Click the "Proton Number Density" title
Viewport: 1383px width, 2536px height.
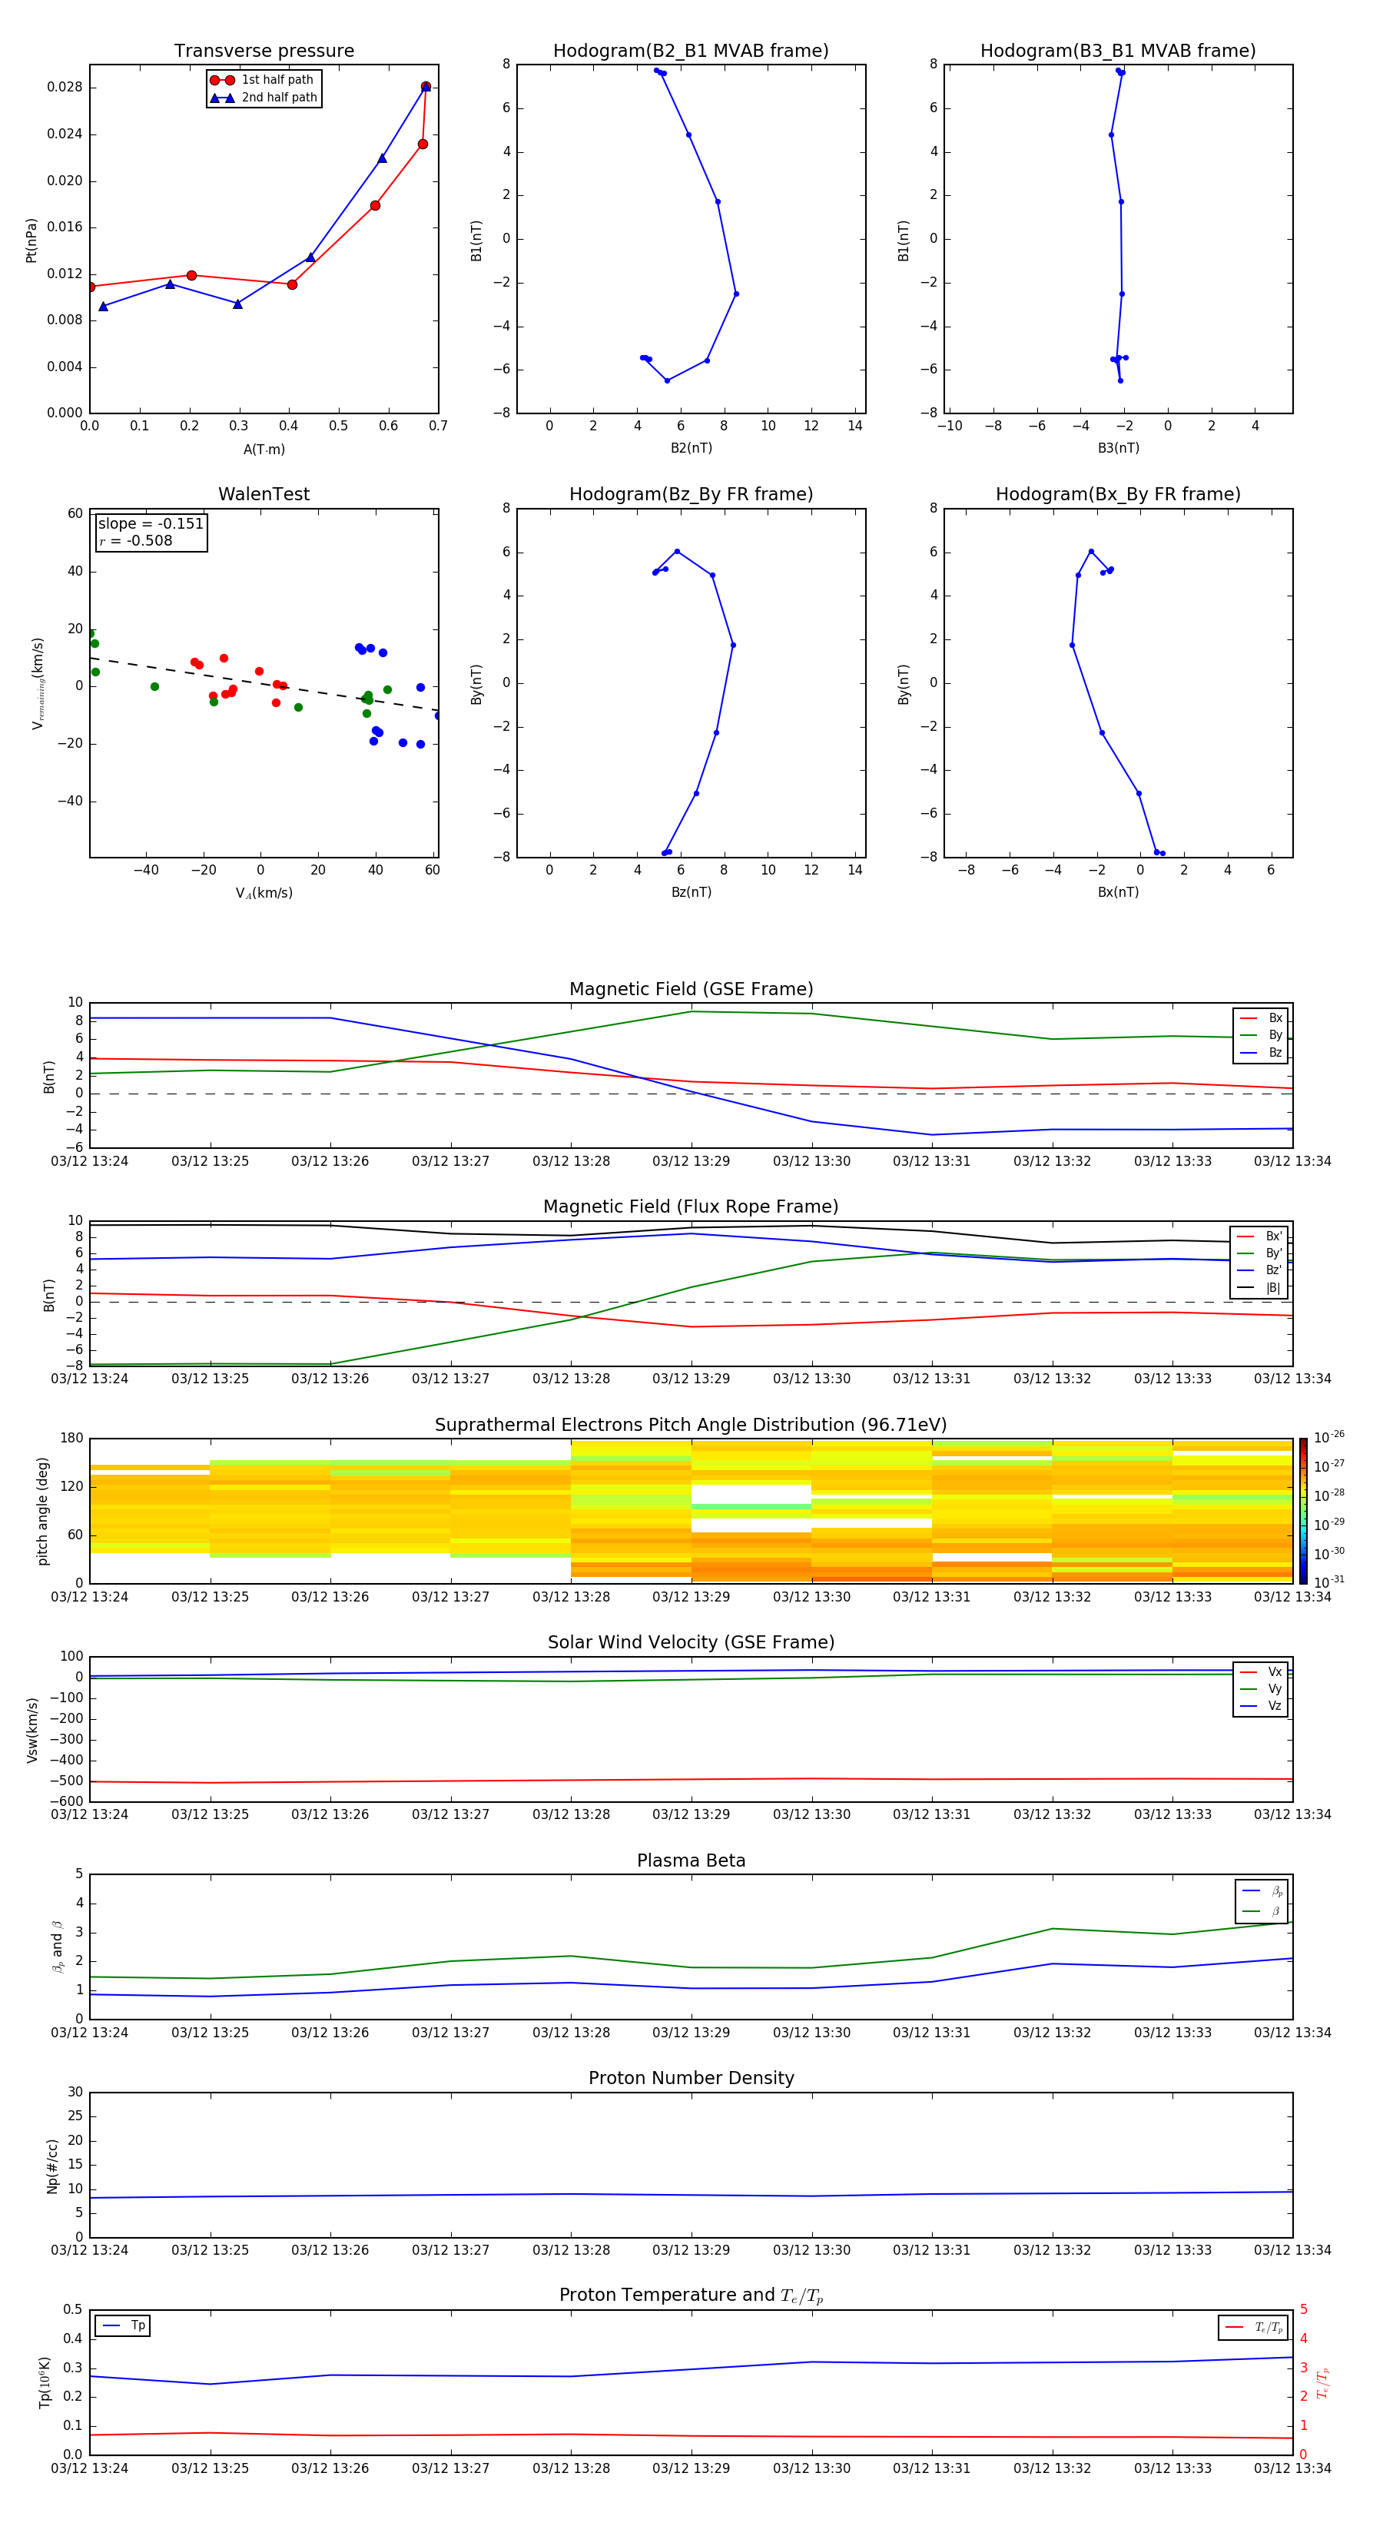[691, 2077]
